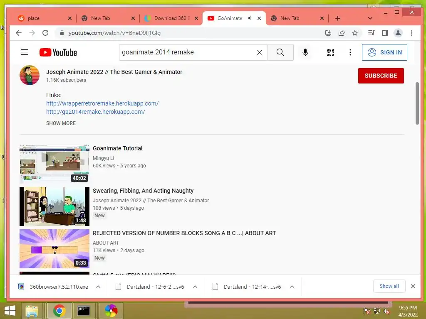Go to YouTube home via logo
This screenshot has width=426, height=319.
tap(58, 52)
